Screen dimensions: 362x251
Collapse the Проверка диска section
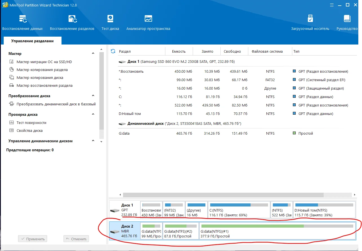pos(93,114)
